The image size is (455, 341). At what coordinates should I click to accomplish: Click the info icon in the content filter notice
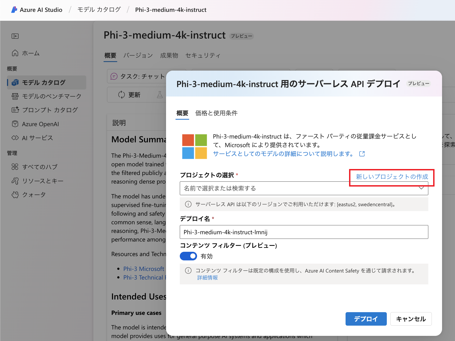188,271
